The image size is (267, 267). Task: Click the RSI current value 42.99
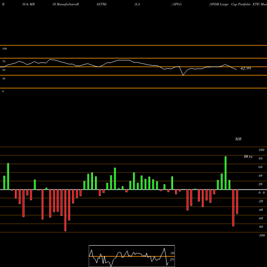[246, 68]
